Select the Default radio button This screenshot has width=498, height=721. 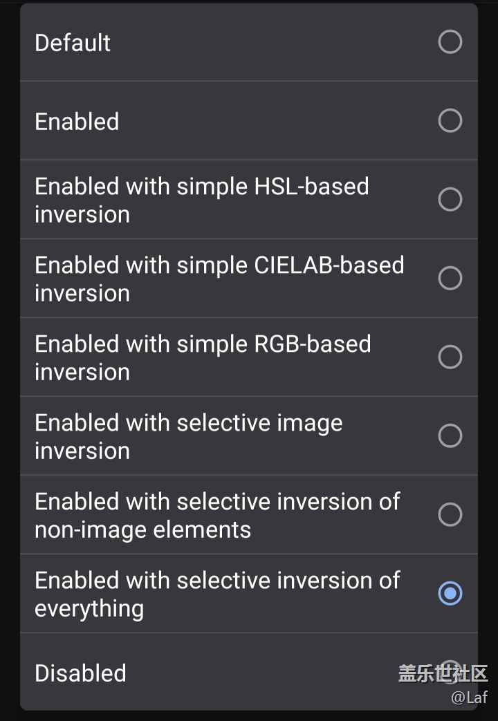pyautogui.click(x=450, y=42)
